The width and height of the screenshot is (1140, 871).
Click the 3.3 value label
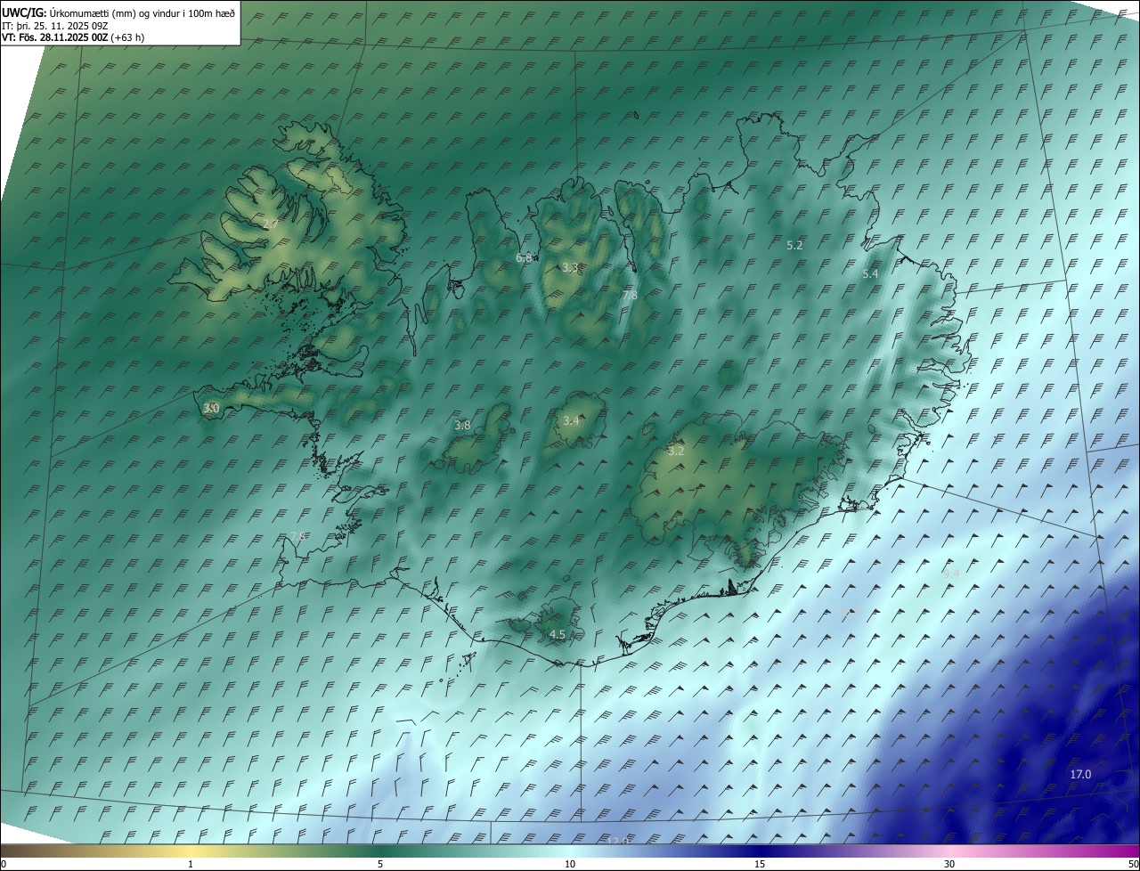coord(571,267)
